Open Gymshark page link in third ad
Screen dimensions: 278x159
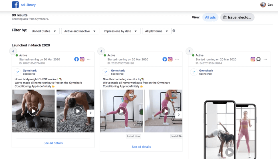click(206, 70)
